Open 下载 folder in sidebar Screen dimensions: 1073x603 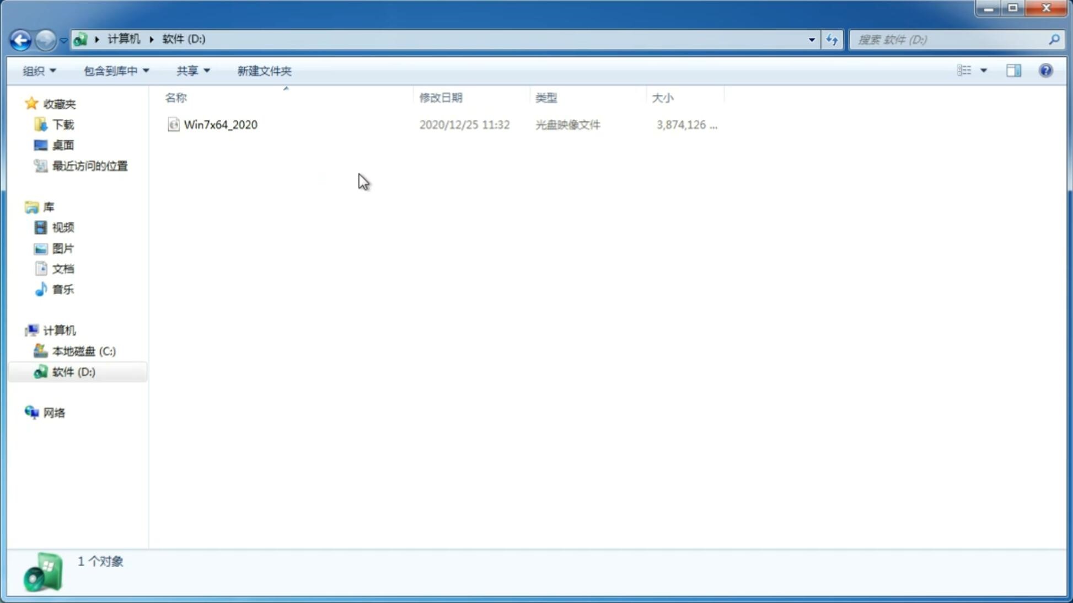(x=62, y=124)
